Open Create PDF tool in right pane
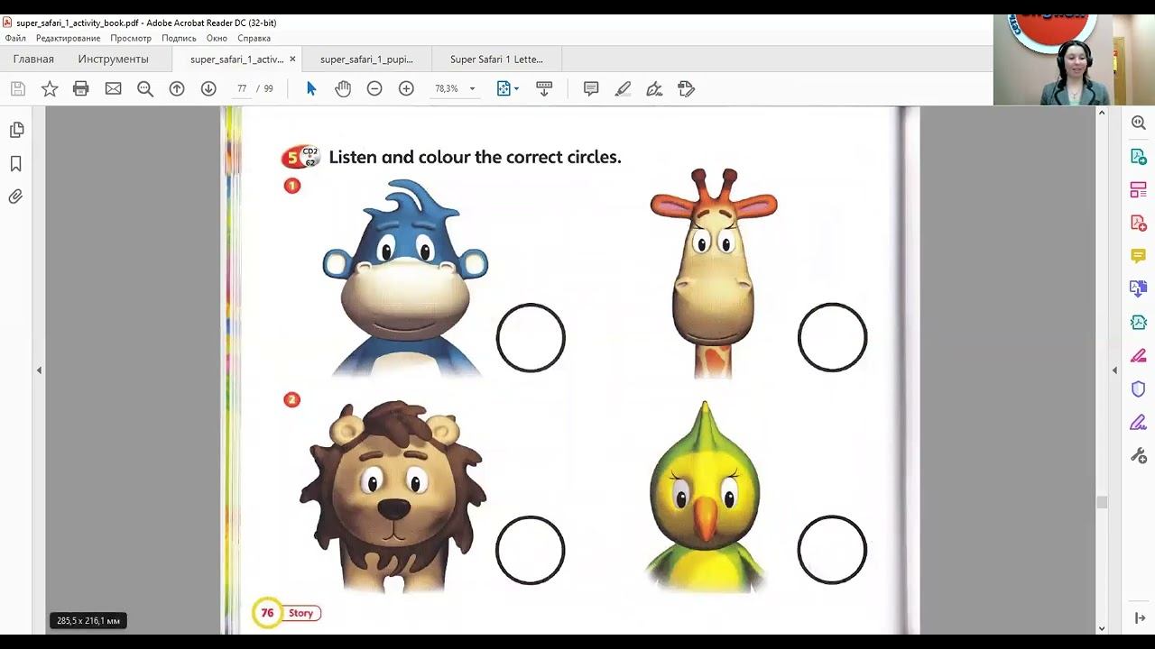Viewport: 1155px width, 649px height. 1139,223
